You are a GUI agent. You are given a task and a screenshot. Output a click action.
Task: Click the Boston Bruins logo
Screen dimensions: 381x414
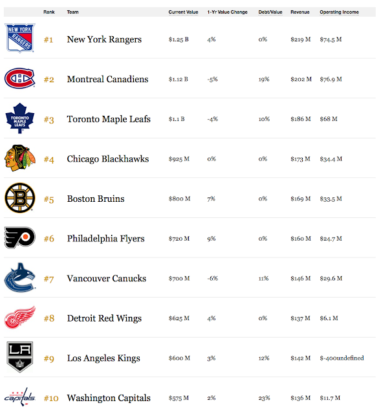coord(20,198)
